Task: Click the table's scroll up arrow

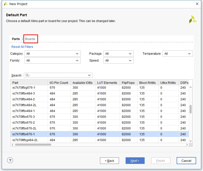Action: [x=191, y=87]
